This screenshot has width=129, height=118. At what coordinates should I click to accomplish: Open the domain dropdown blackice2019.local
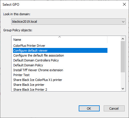pyautogui.click(x=68, y=22)
